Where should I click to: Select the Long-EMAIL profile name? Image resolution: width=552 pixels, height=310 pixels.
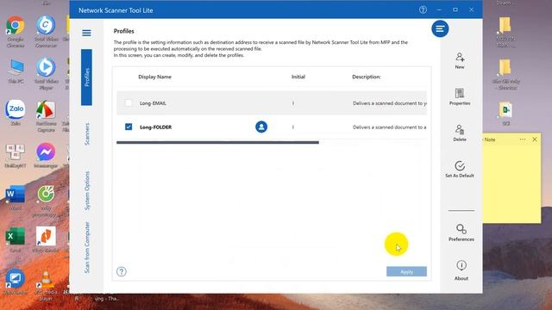(x=153, y=103)
